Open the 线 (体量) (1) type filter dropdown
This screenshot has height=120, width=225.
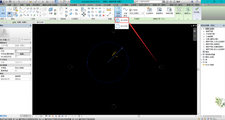pyautogui.click(x=10, y=40)
